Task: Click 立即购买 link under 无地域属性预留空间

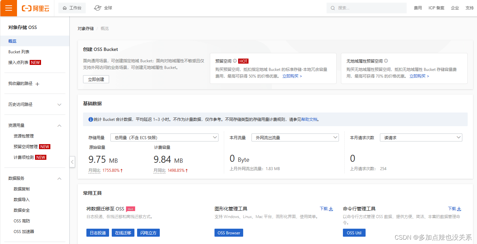Action: [x=419, y=76]
